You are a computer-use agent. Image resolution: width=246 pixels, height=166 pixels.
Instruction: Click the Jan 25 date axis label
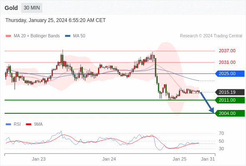(179, 159)
